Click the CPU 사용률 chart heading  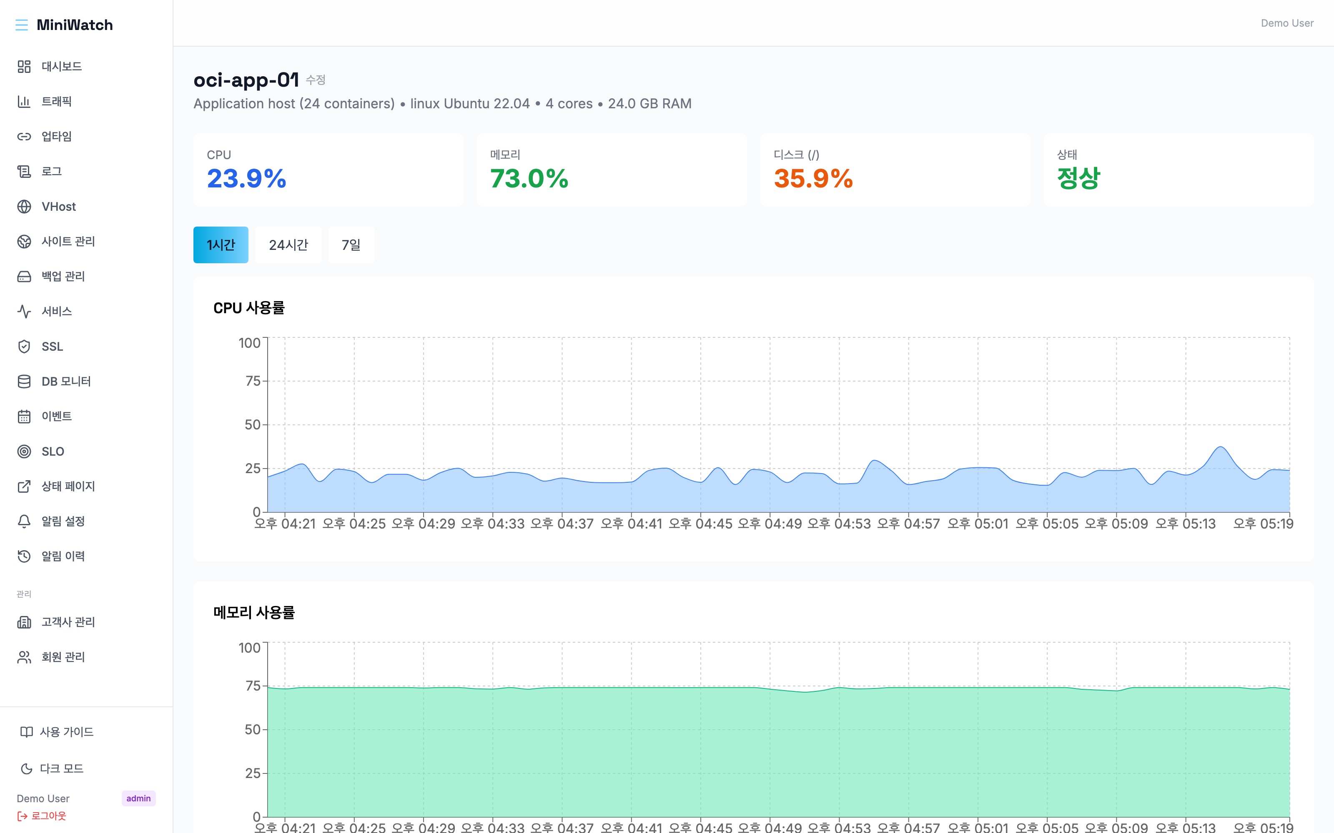tap(249, 308)
